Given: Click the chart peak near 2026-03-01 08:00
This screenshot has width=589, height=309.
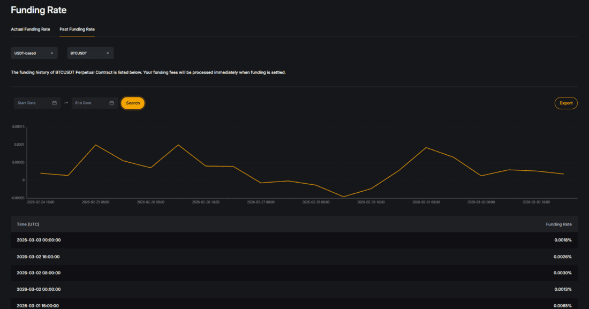Looking at the screenshot, I should 426,147.
